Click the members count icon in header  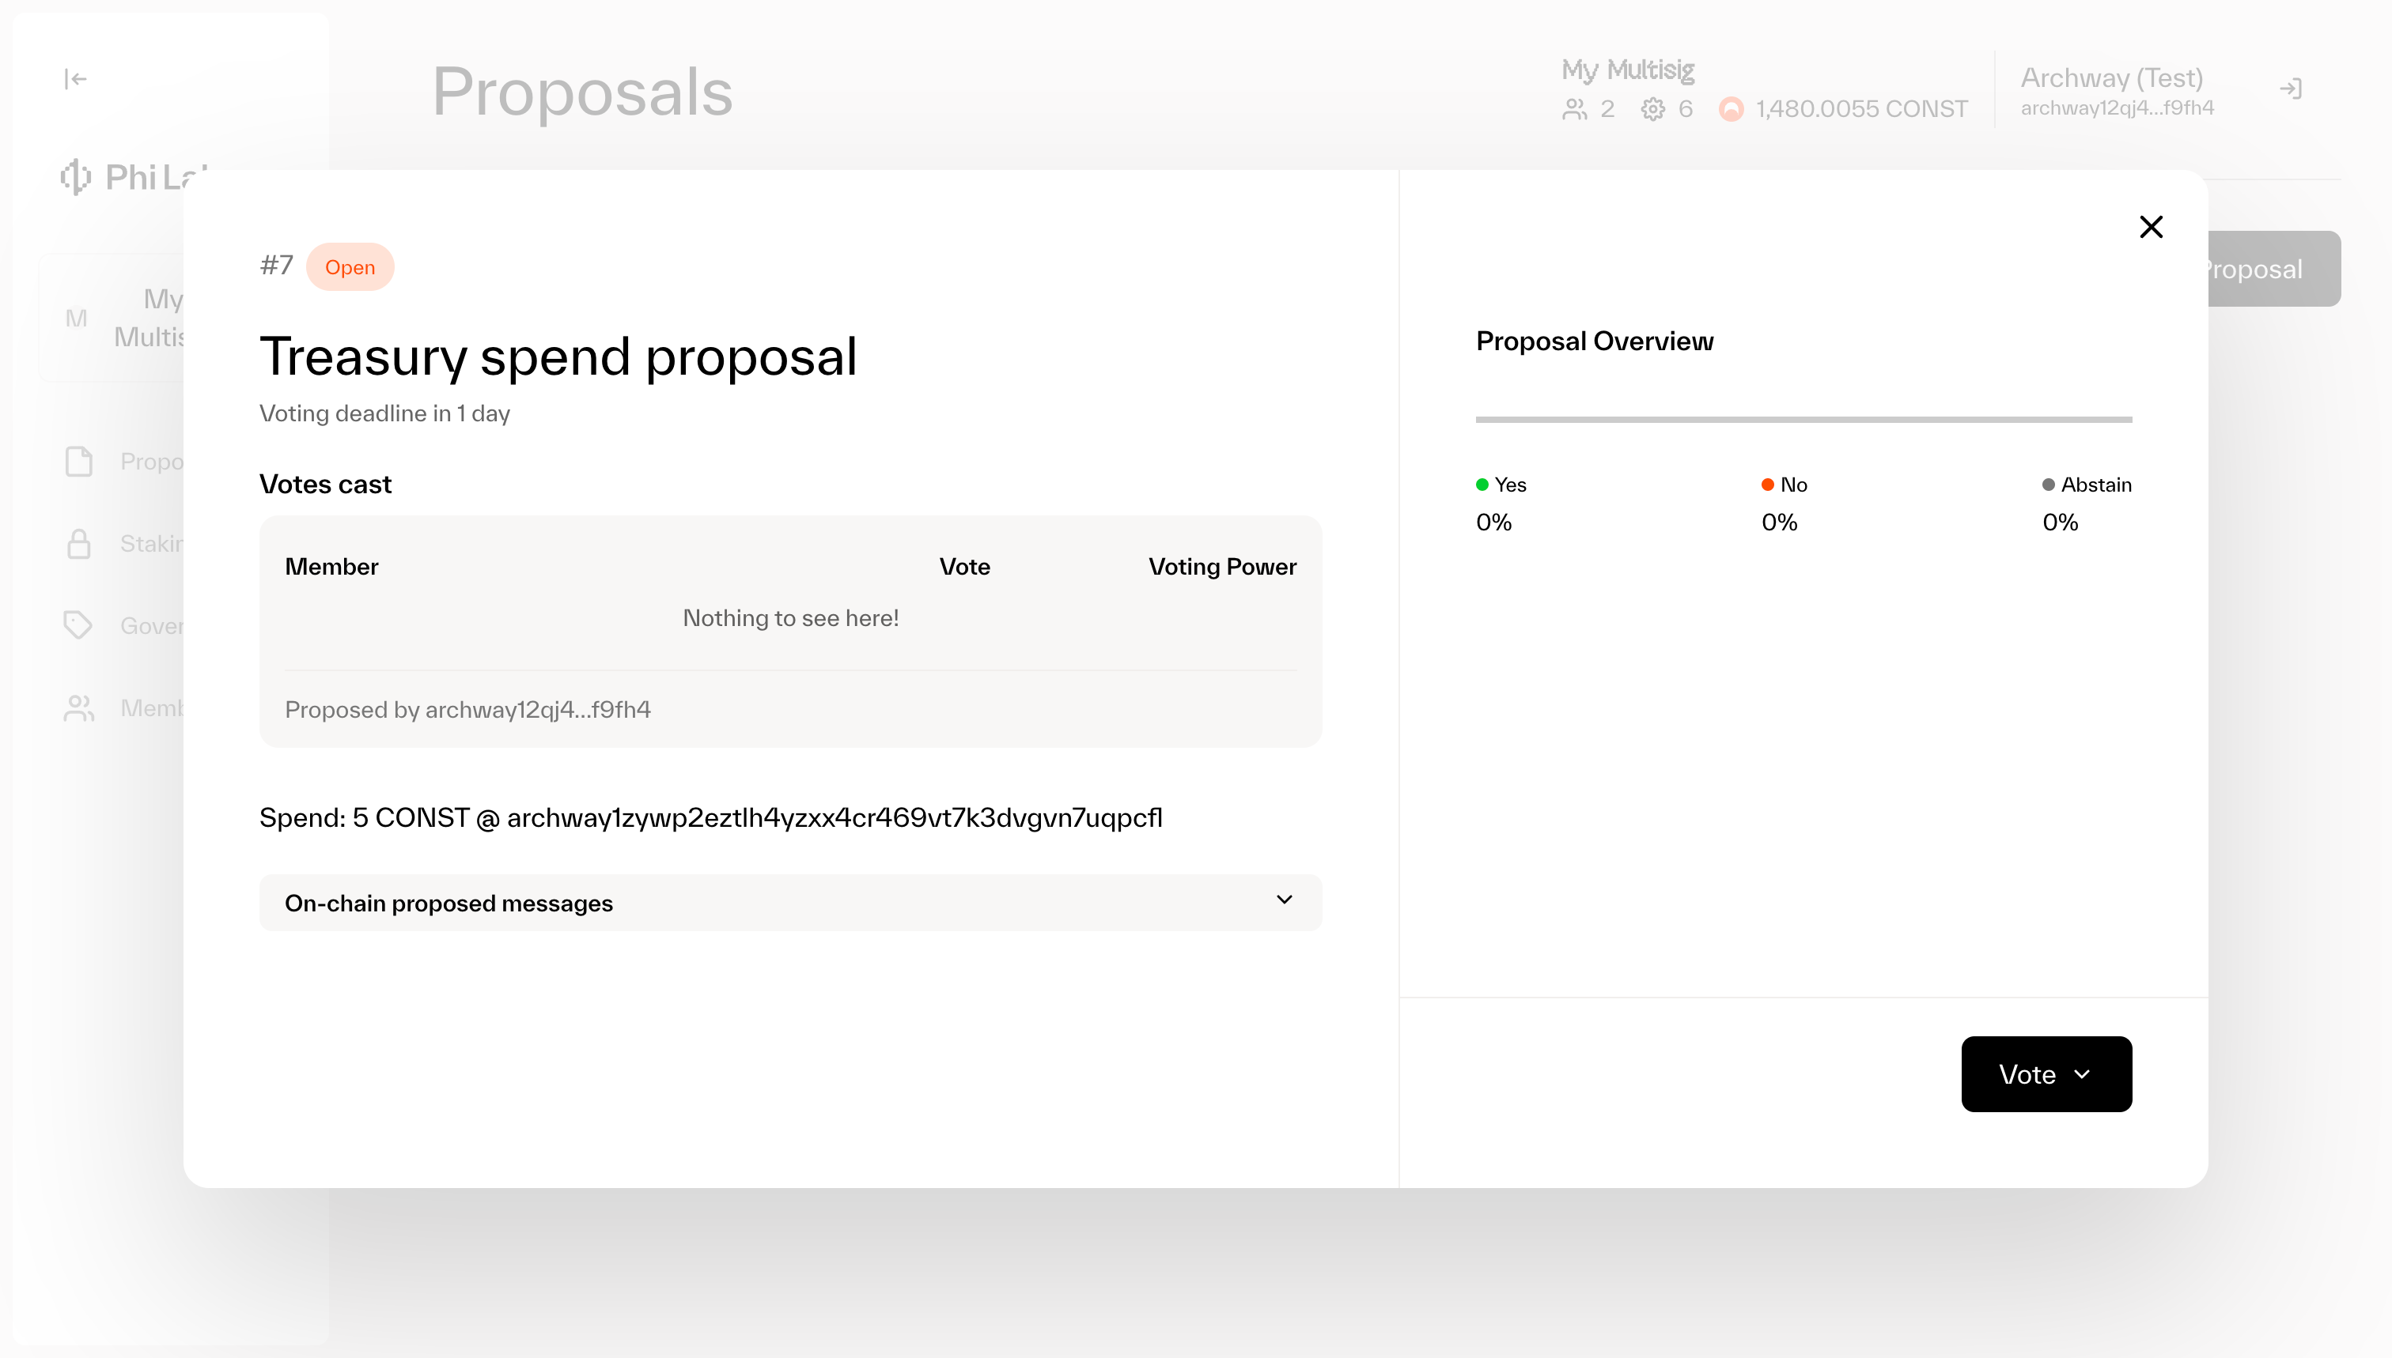tap(1574, 109)
